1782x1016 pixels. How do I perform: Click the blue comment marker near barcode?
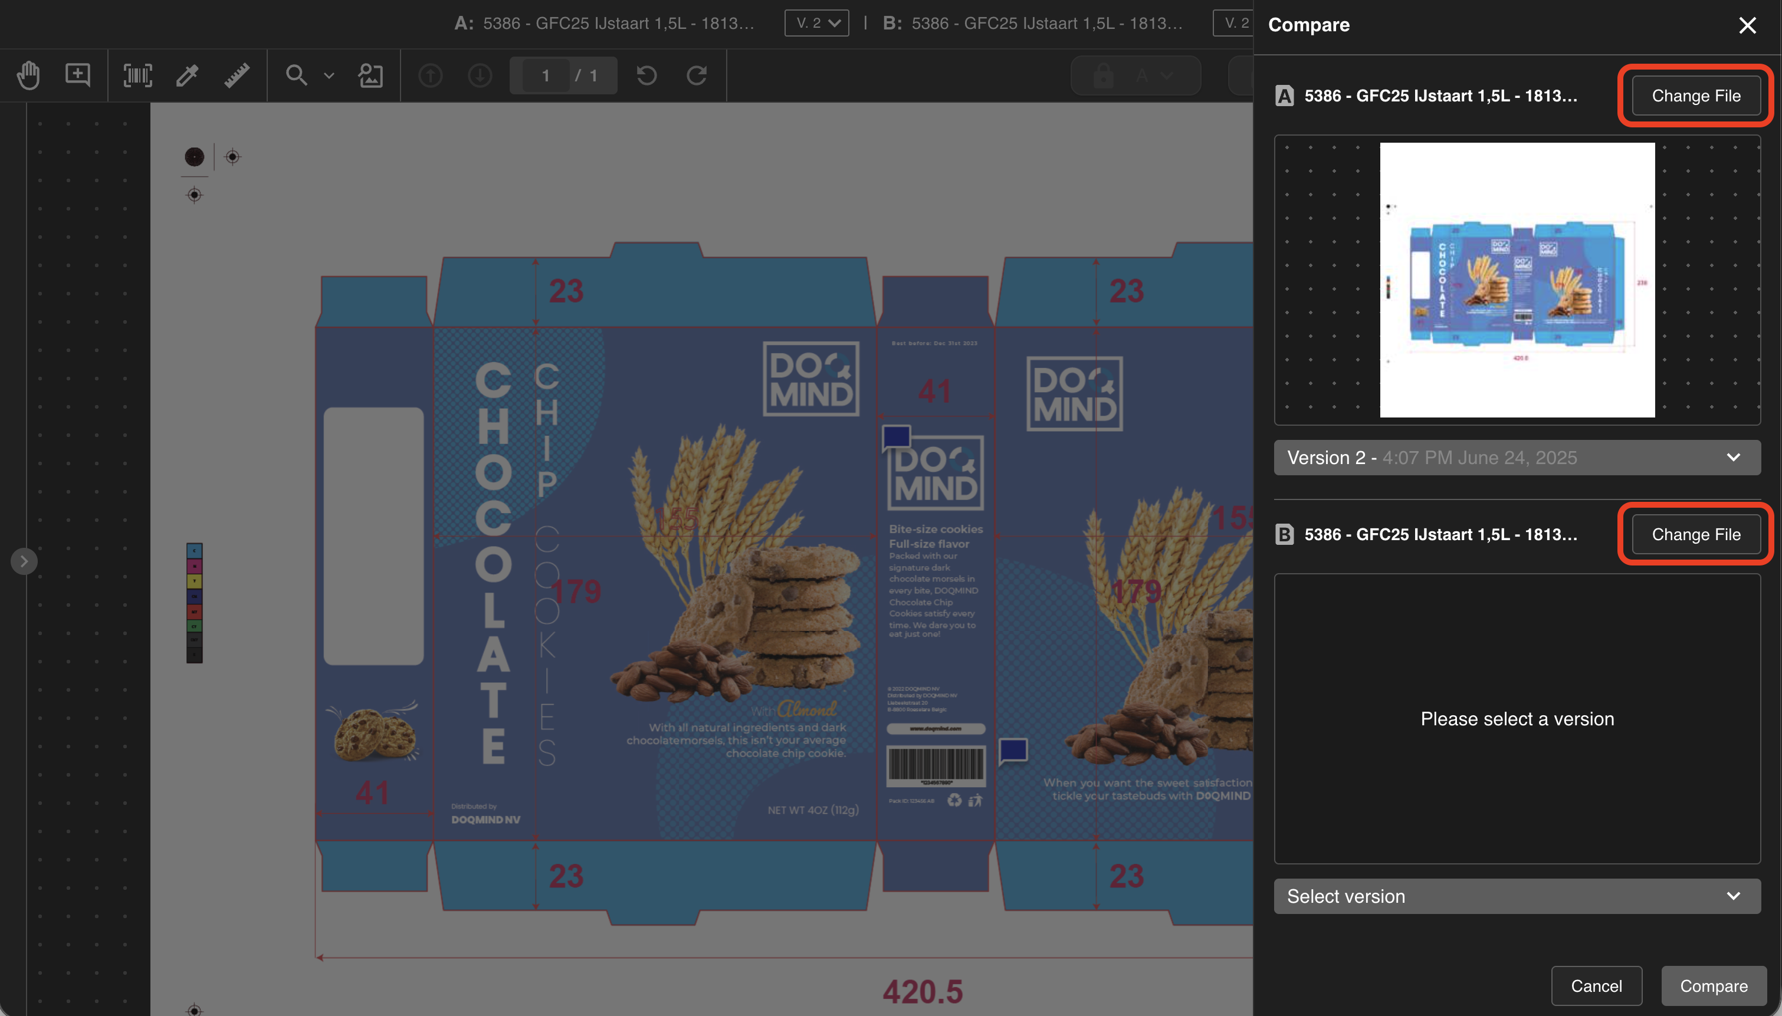(x=1013, y=751)
